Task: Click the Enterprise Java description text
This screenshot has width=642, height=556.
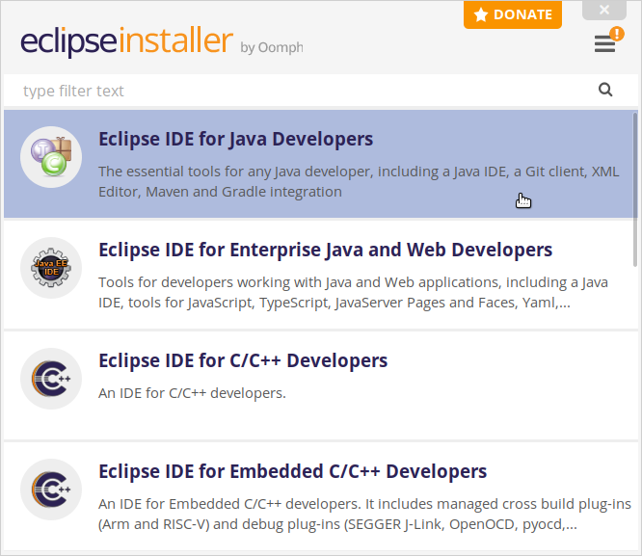Action: [353, 292]
